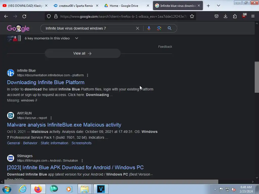Image resolution: width=259 pixels, height=194 pixels.
Task: Open Windows Explorer folder on taskbar
Action: [x=84, y=189]
